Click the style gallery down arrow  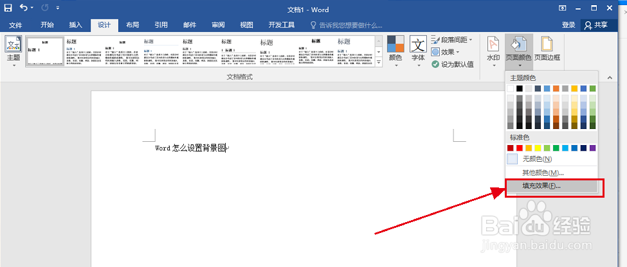click(x=379, y=52)
